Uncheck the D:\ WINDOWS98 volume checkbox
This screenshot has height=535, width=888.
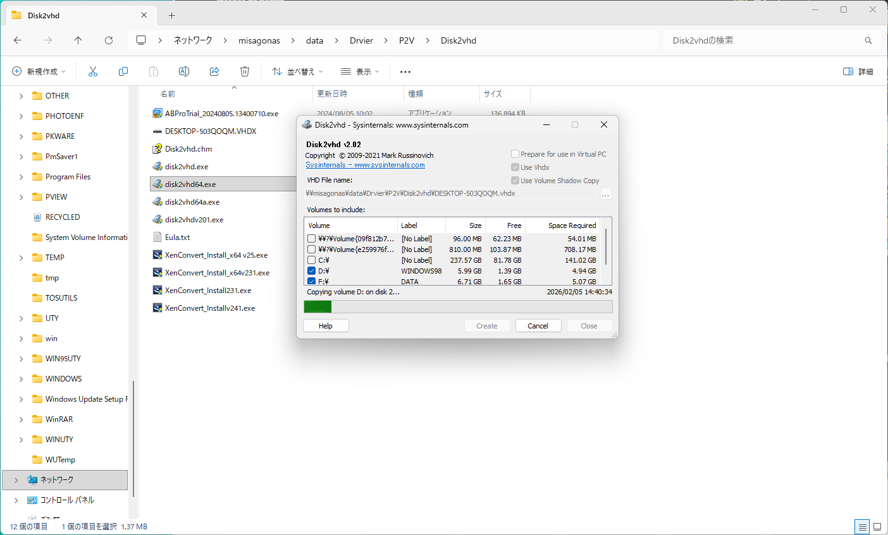point(311,271)
